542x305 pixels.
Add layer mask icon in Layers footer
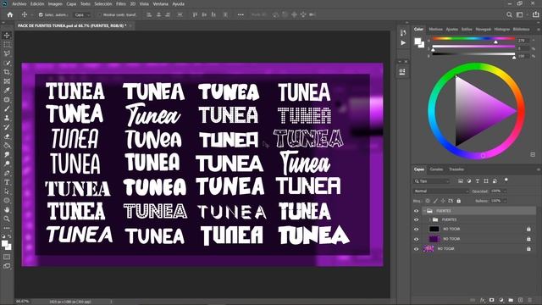492,300
